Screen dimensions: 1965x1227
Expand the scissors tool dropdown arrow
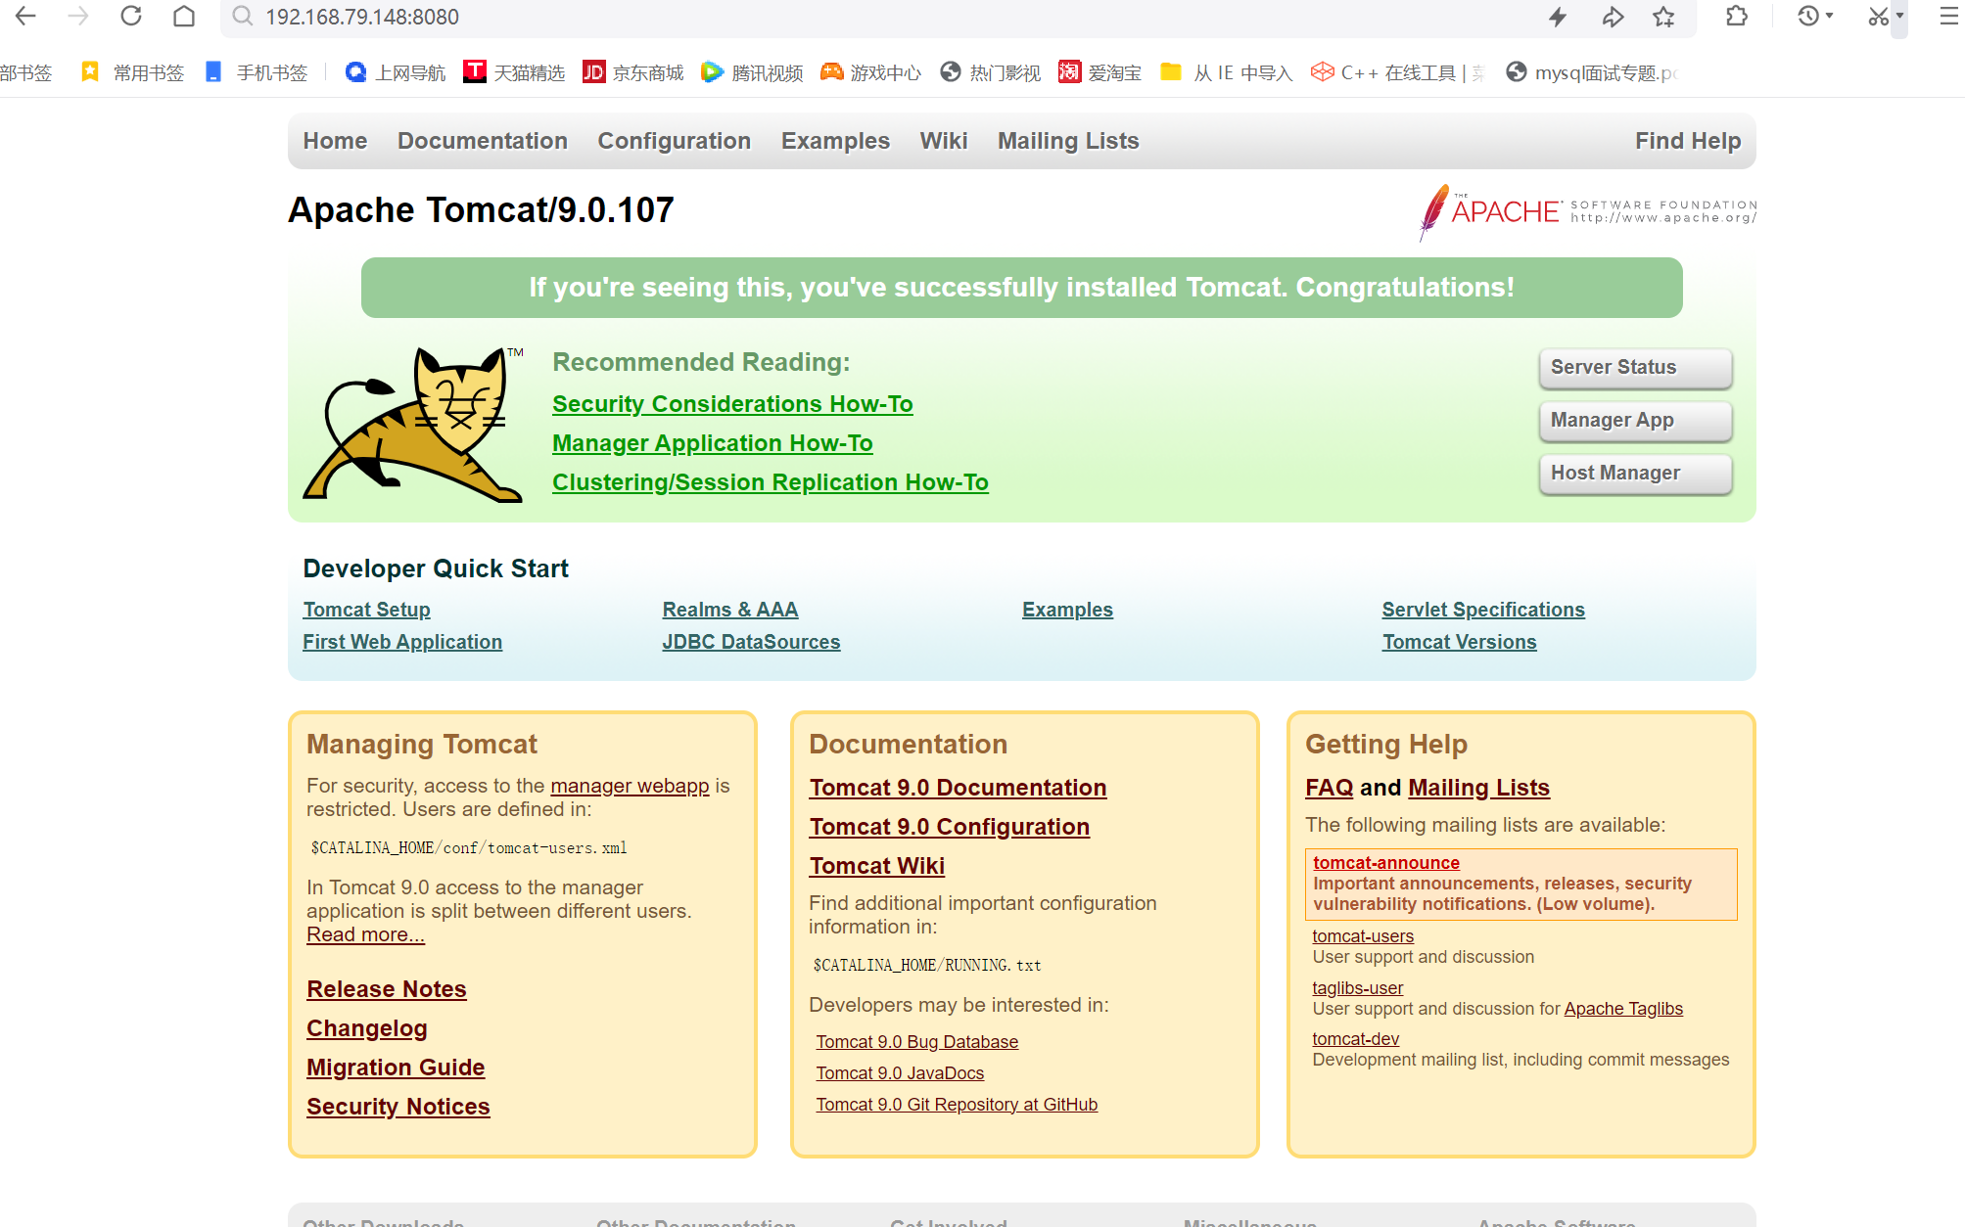coord(1899,16)
